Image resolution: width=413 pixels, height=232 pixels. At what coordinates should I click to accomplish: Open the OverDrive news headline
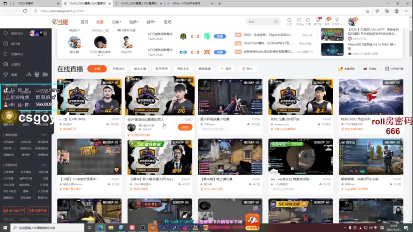click(267, 43)
